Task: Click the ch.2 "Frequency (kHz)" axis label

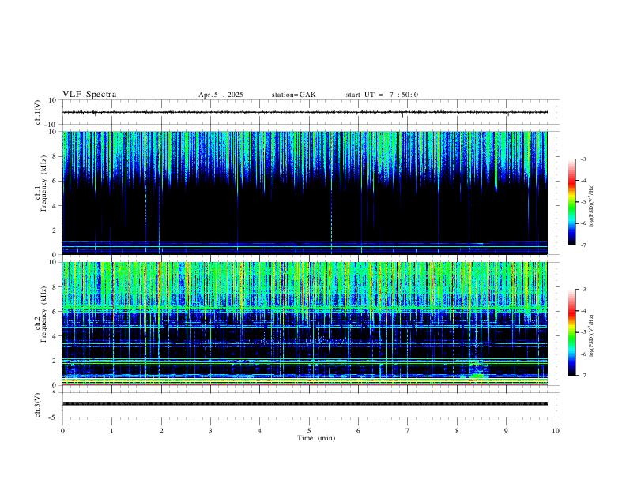Action: [44, 314]
